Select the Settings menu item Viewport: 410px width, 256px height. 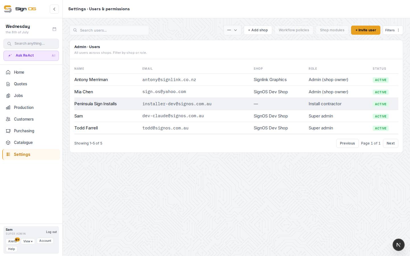31,154
